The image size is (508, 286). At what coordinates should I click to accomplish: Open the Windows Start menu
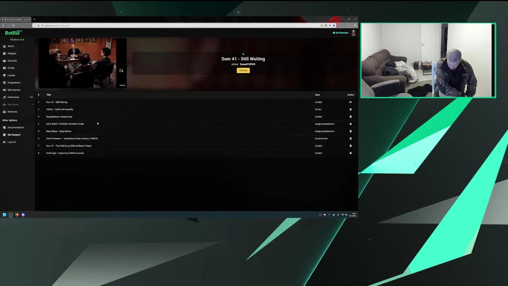tap(4, 215)
